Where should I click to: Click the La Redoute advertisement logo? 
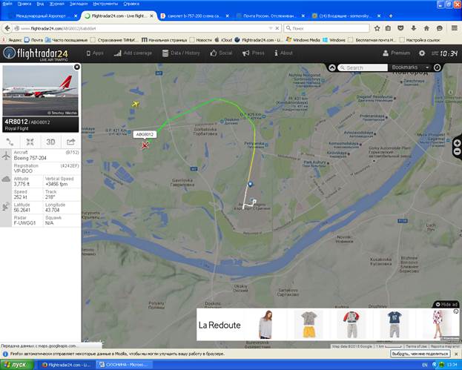tap(220, 325)
